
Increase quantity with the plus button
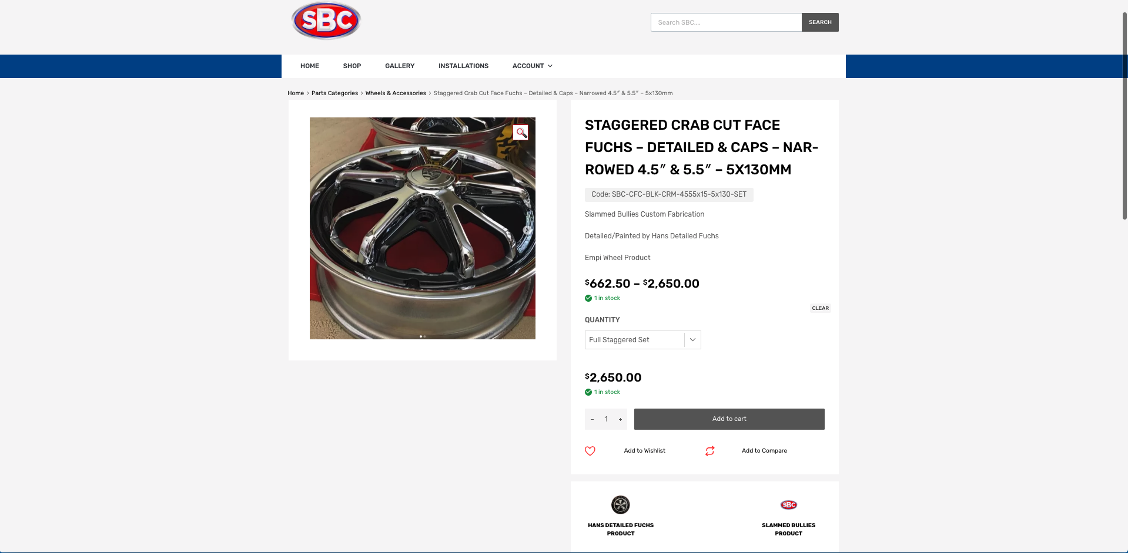pos(620,419)
